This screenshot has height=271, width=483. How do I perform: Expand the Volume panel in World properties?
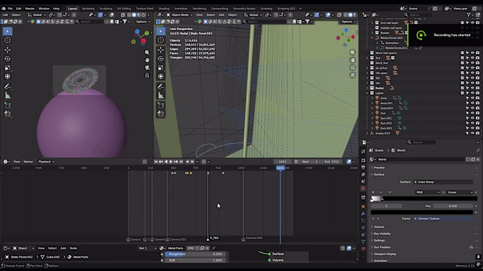pos(379,227)
